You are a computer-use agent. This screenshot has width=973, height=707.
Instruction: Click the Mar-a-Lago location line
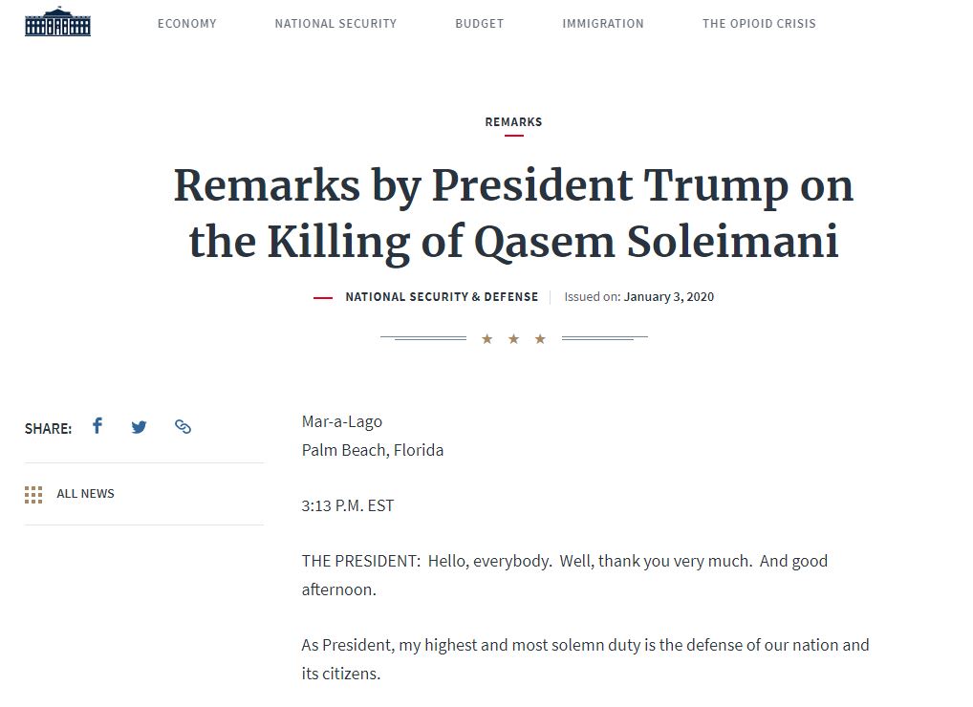coord(342,421)
